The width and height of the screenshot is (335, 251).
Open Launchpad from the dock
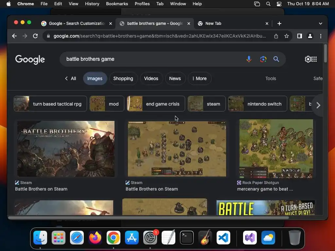[x=58, y=238]
